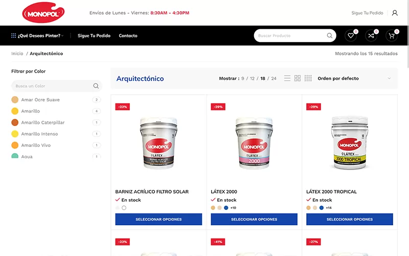Screen dimensions: 409x256
Task: Open the wishlist heart icon
Action: click(351, 35)
